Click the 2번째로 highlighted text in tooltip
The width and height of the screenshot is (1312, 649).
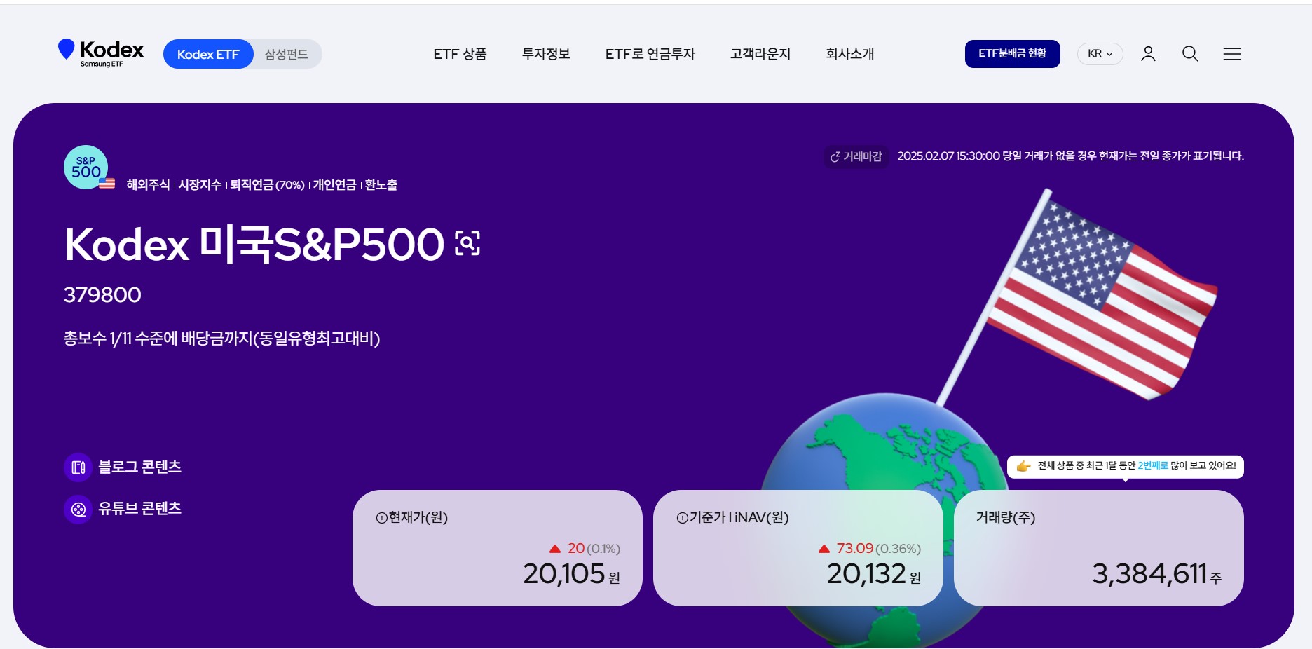1153,466
